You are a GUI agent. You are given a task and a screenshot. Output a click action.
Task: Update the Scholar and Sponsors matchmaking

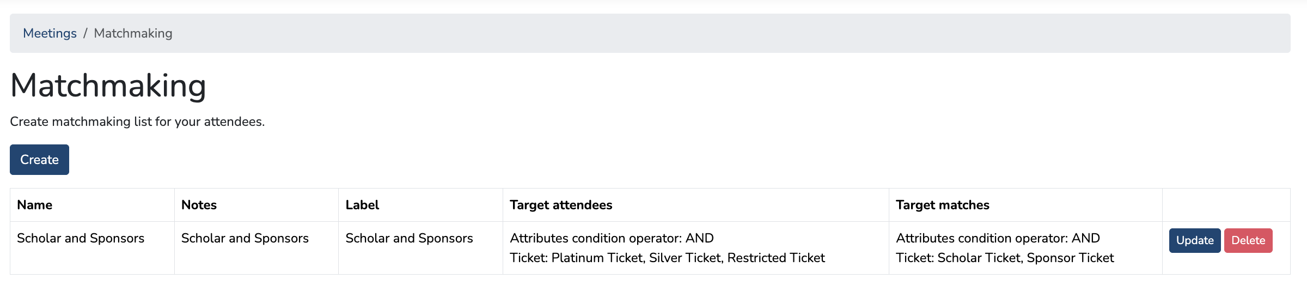(1194, 240)
